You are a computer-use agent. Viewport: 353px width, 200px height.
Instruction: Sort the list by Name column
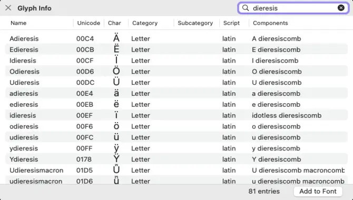tap(18, 23)
